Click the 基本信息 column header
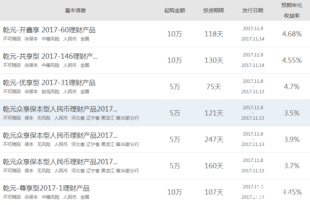Image resolution: width=310 pixels, height=205 pixels. (75, 10)
